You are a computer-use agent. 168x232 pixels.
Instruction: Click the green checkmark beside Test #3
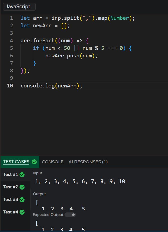(22, 200)
